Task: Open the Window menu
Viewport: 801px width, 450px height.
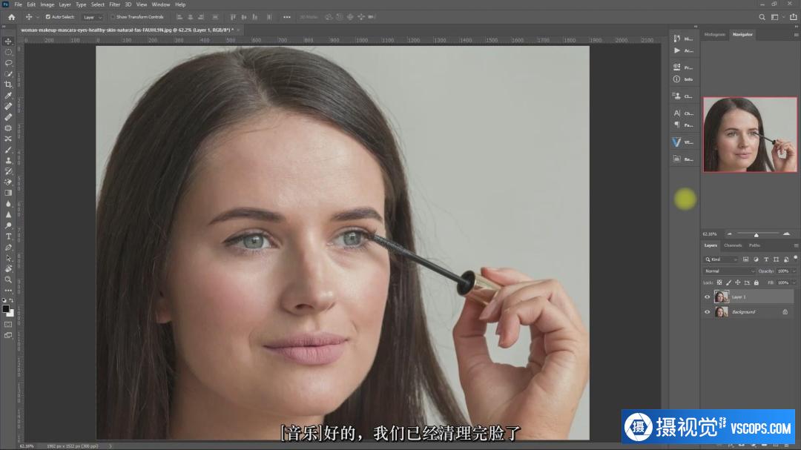Action: 160,4
